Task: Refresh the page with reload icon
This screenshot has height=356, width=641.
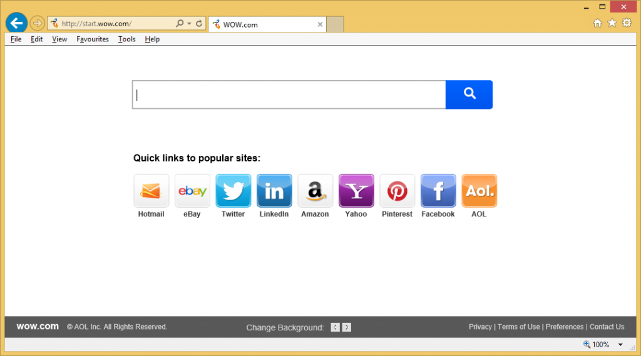Action: 199,23
